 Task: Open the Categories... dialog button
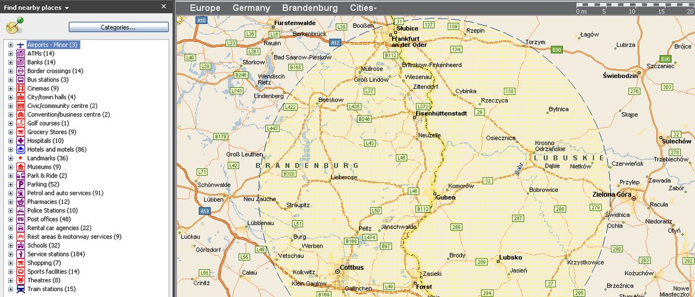(118, 27)
